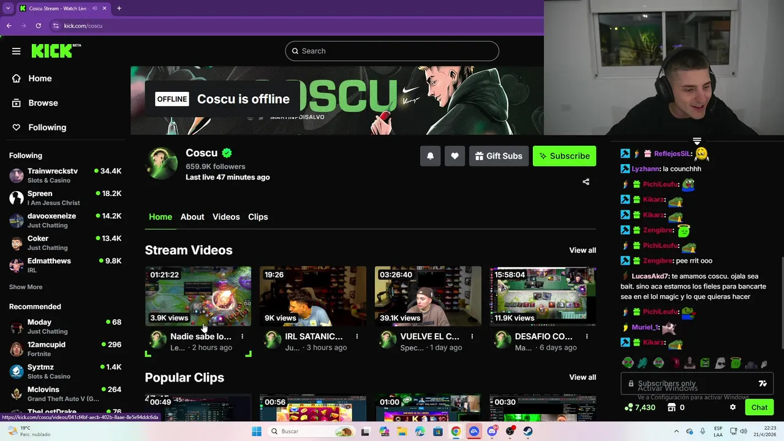784x441 pixels.
Task: Open the 03:26:40 VUELVE EL C video thumbnail
Action: coord(428,296)
